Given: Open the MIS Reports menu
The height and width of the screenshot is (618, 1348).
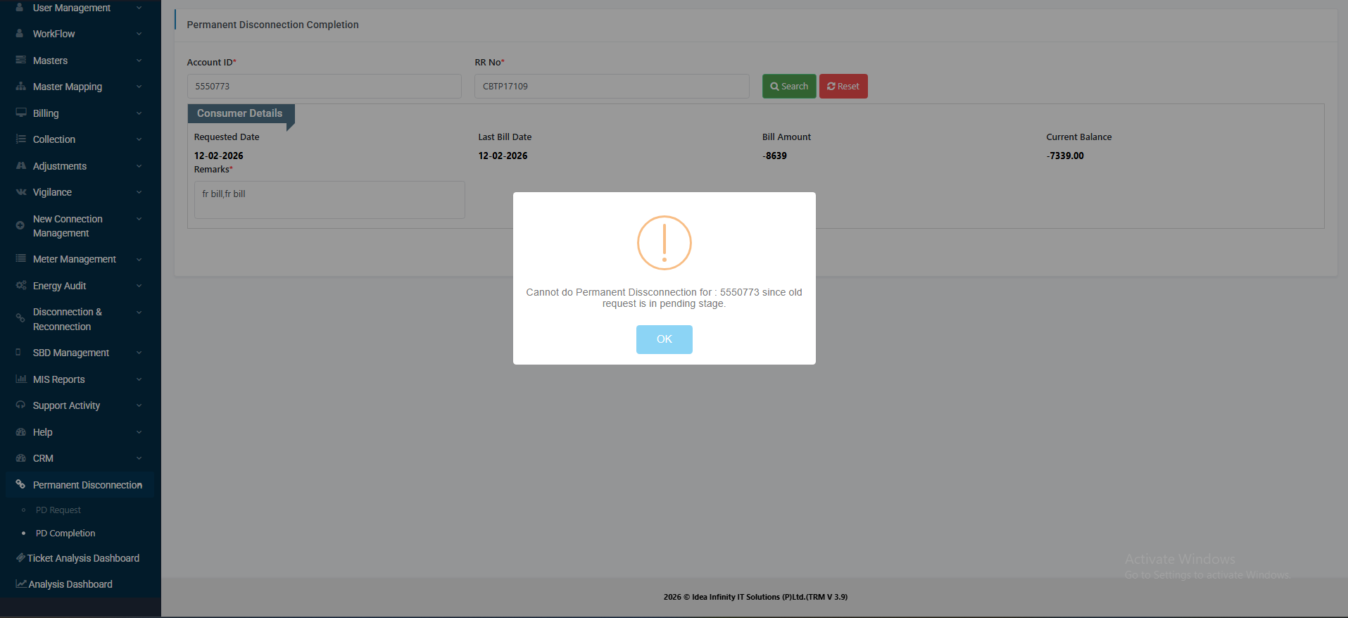Looking at the screenshot, I should 80,379.
